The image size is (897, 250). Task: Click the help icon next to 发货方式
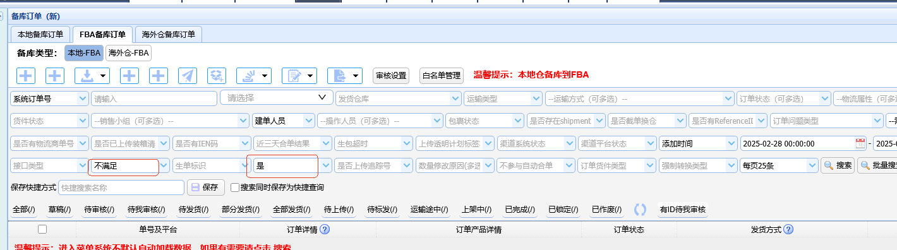point(788,230)
